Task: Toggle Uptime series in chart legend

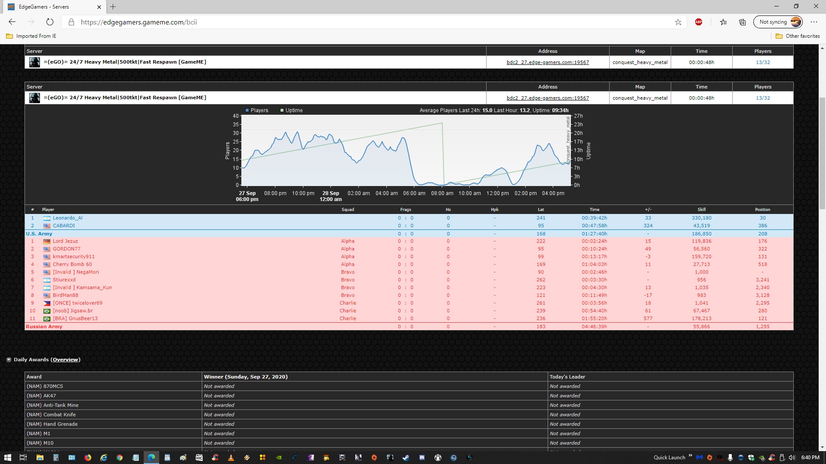Action: point(291,110)
